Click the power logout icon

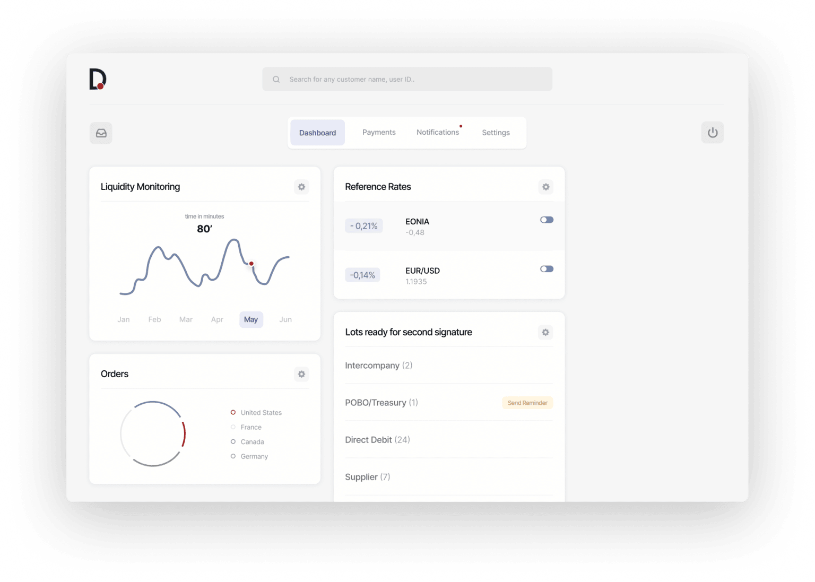tap(712, 133)
